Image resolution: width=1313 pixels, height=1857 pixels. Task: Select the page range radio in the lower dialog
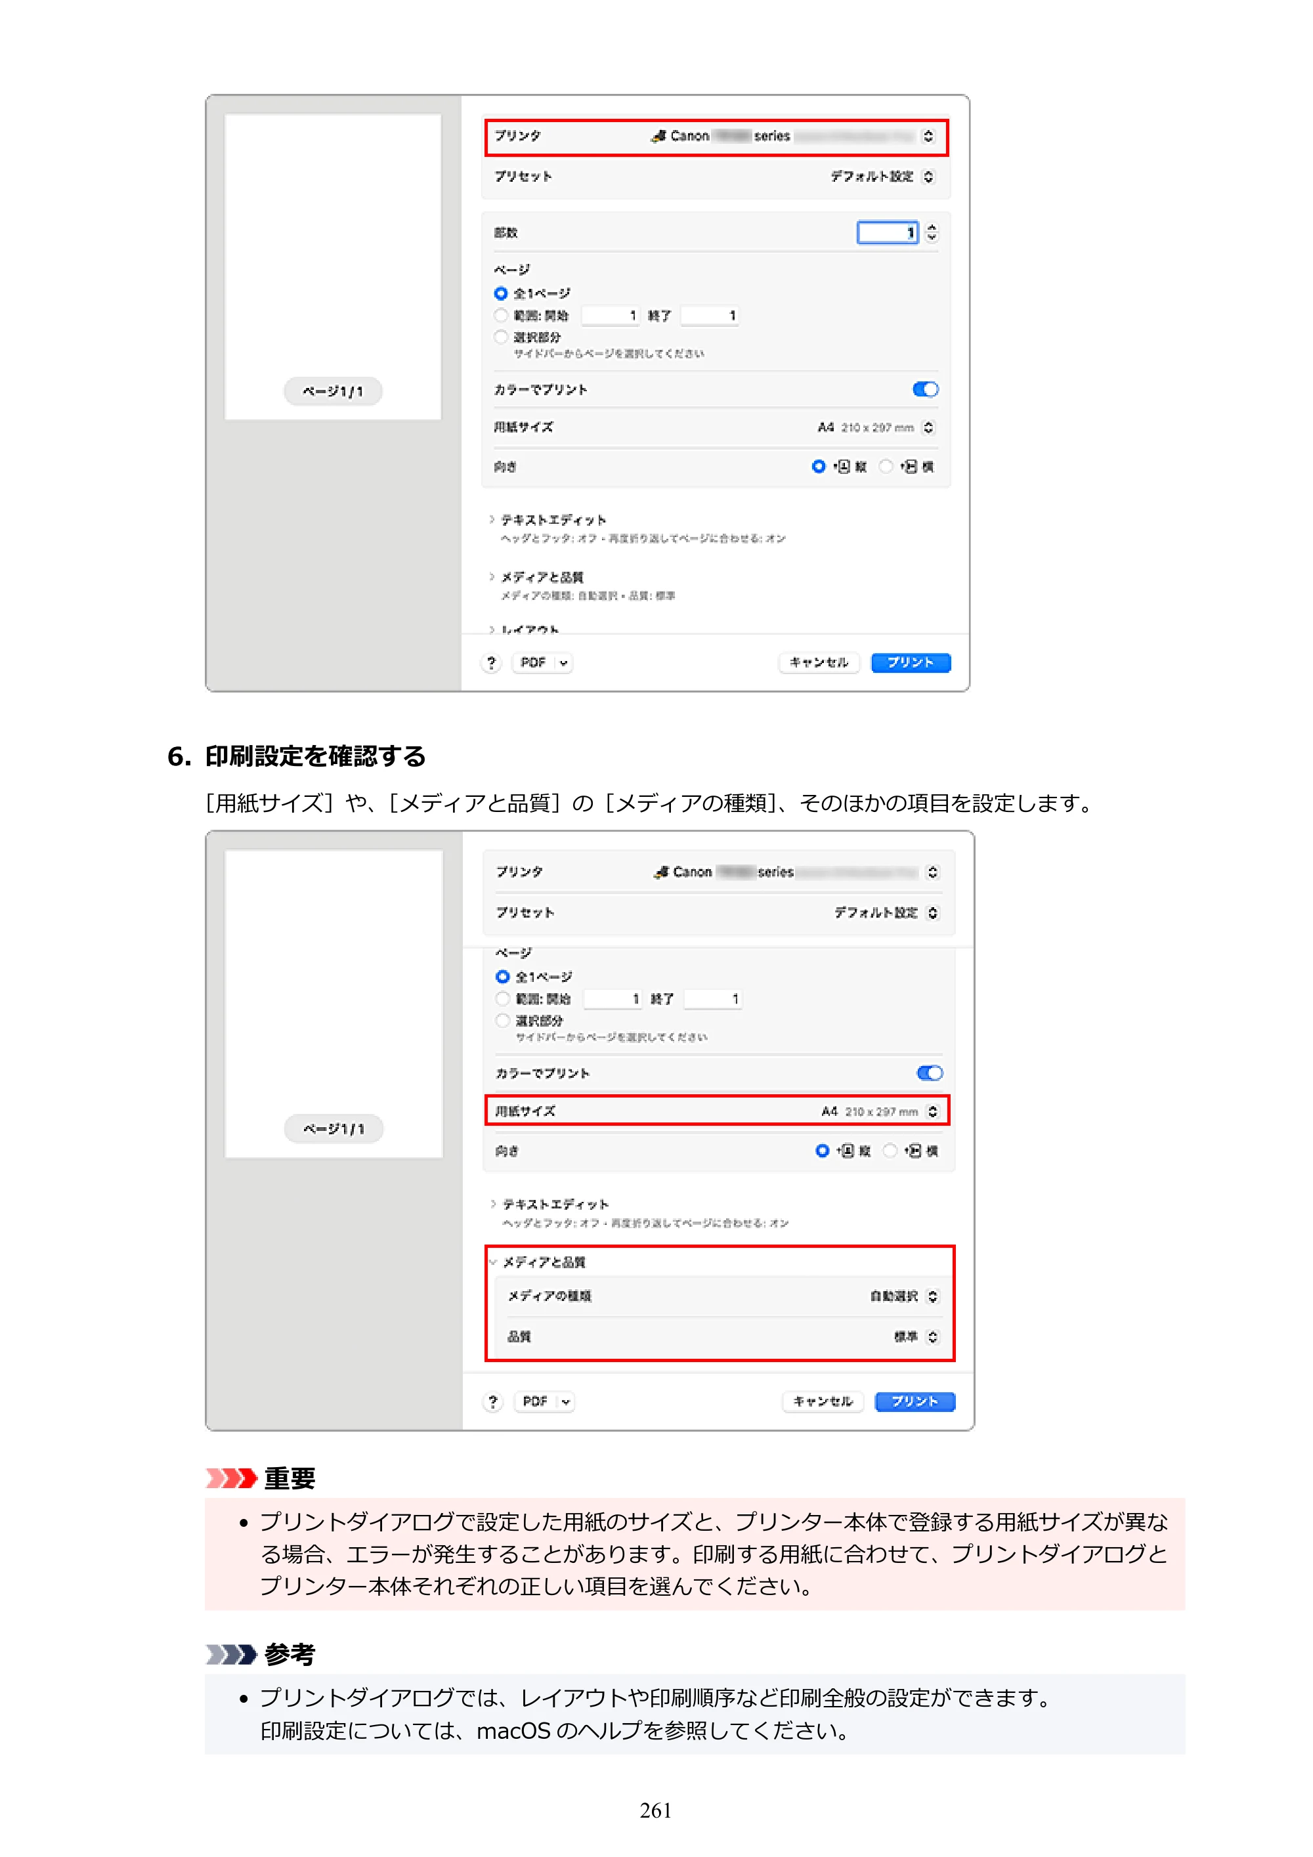pyautogui.click(x=503, y=999)
